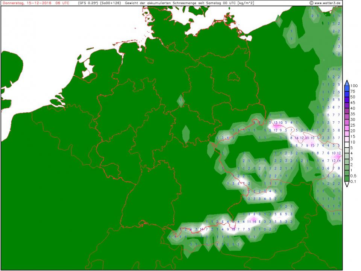
Task: Click the white legend swatch labeled 5
Action: point(346,150)
